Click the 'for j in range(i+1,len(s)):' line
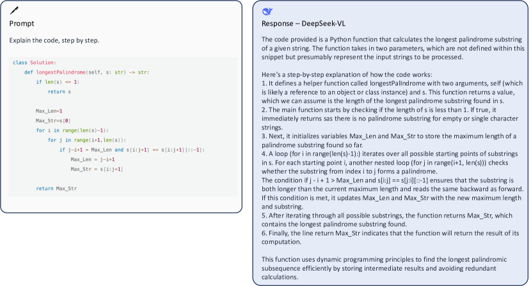 (87, 140)
